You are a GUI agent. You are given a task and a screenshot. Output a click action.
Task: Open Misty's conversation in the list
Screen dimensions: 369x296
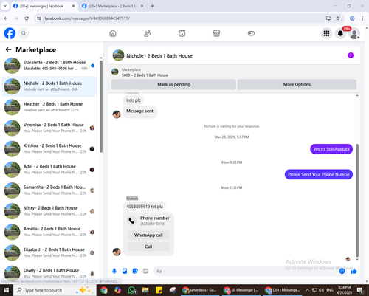point(49,211)
